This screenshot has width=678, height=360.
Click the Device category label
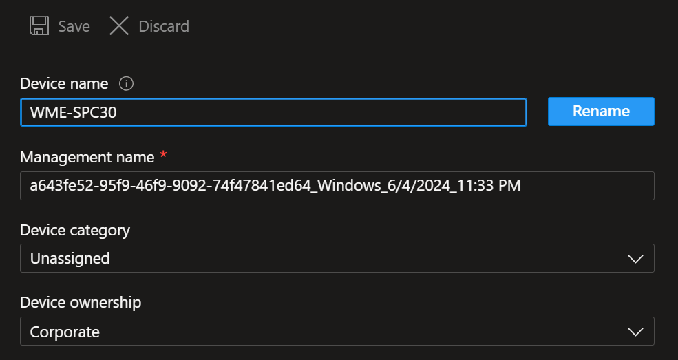[75, 230]
